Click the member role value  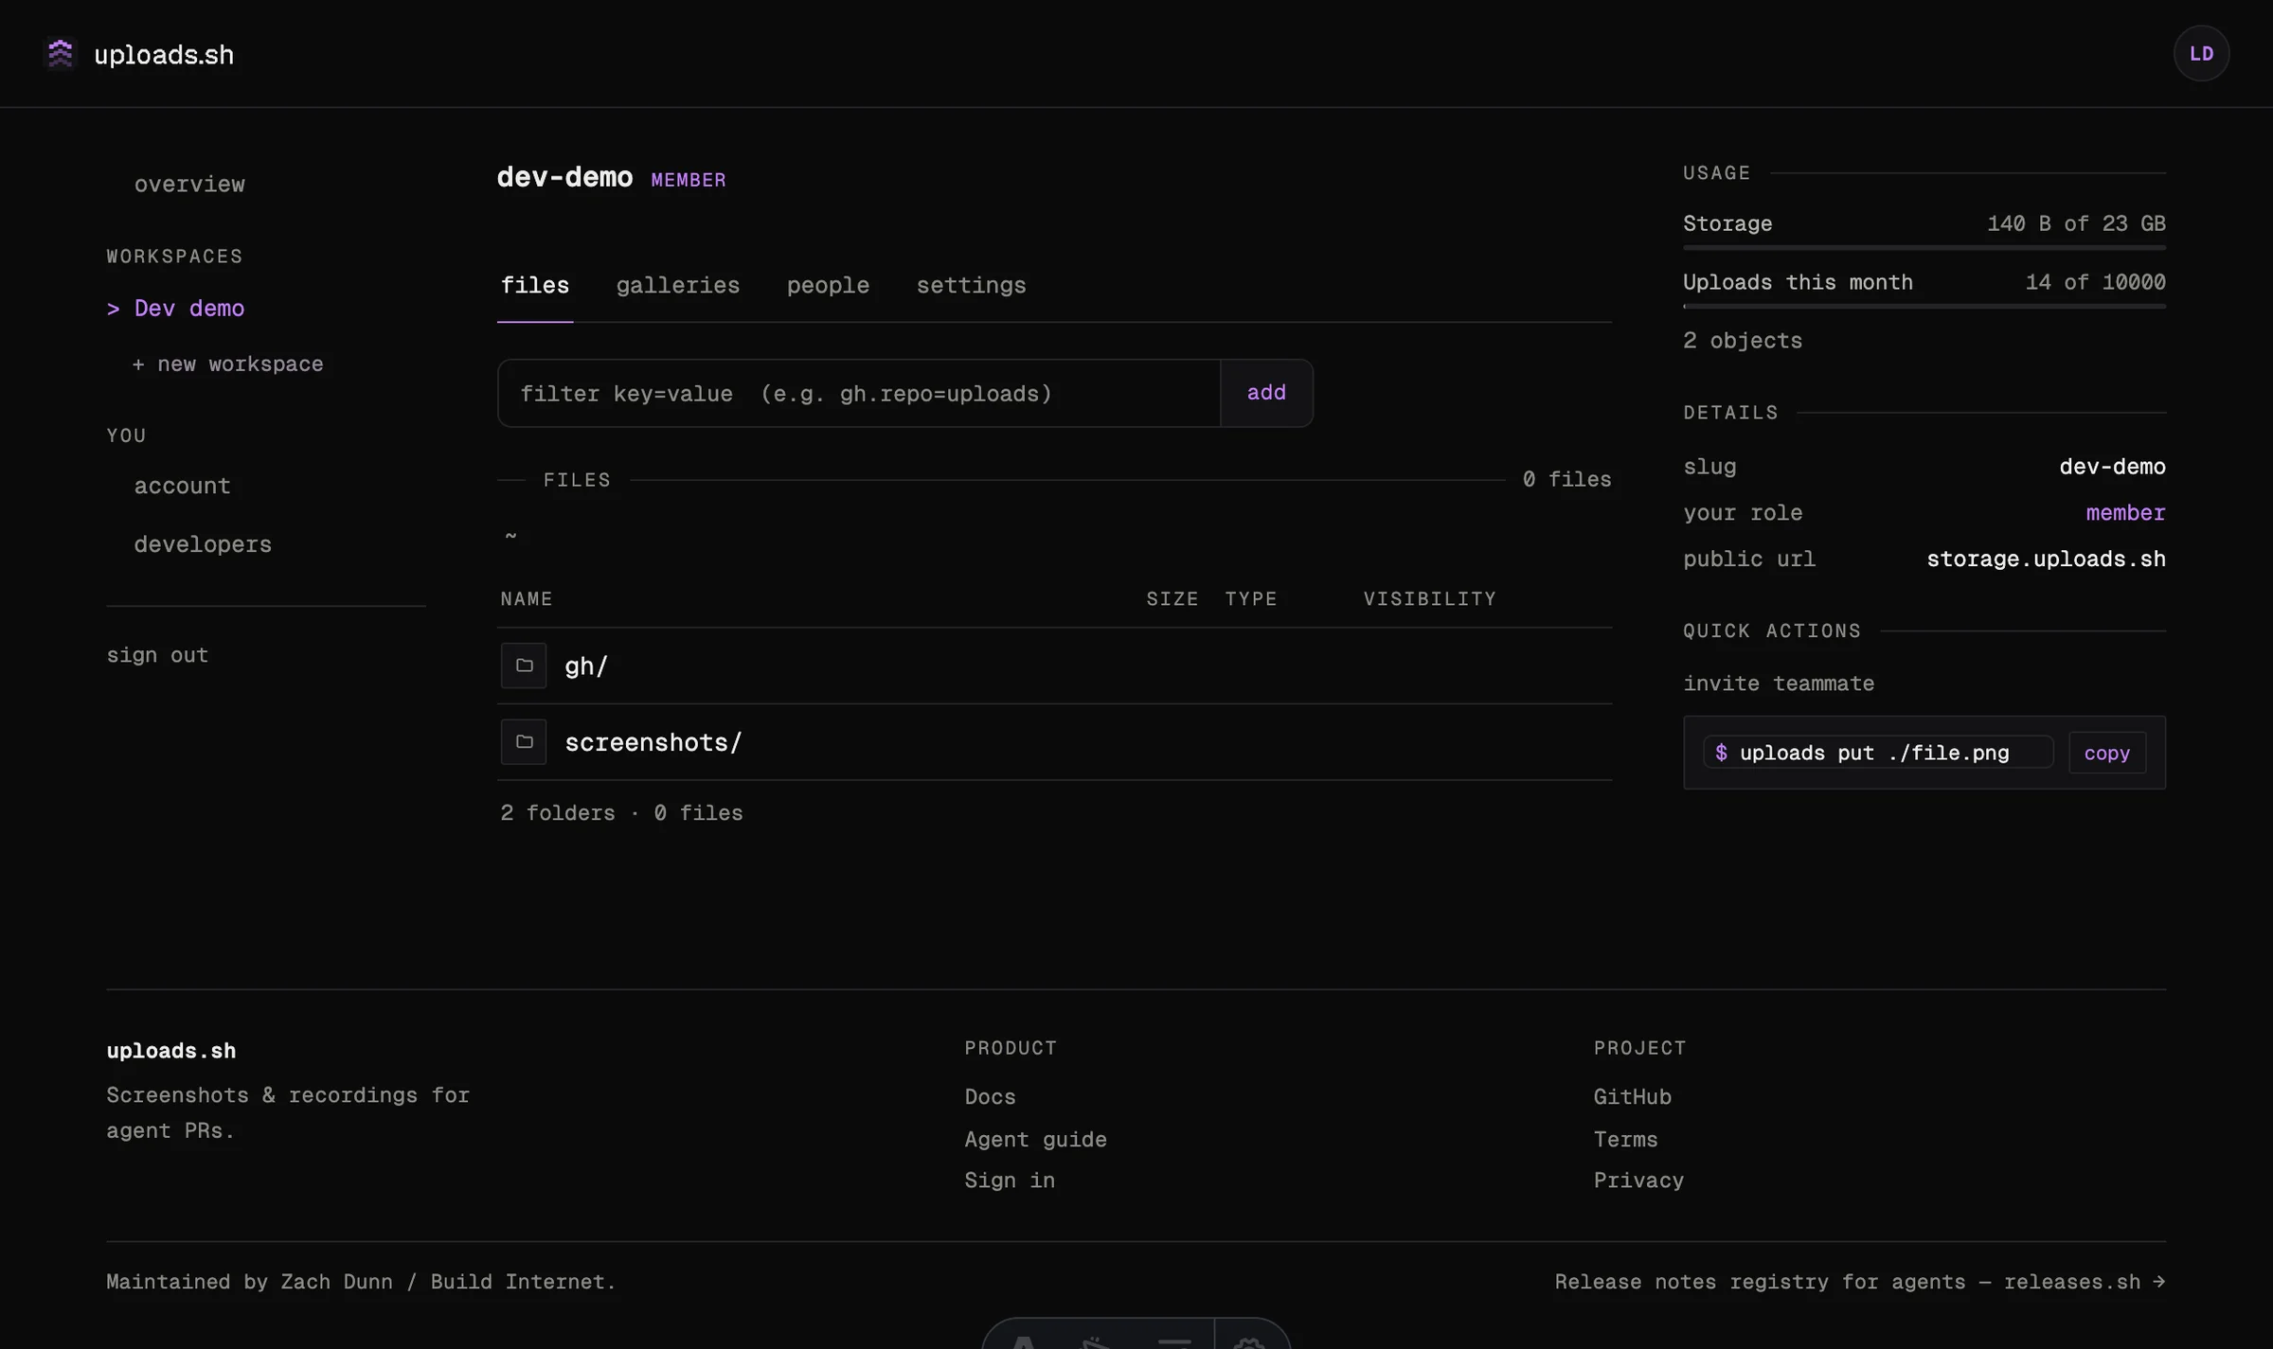[x=2125, y=513]
